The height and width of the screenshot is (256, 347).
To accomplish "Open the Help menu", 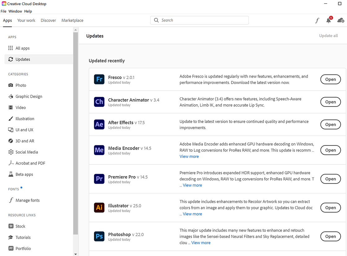I will pos(28,11).
